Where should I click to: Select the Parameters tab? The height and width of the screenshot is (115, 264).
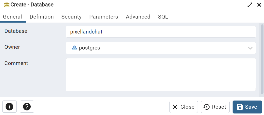tap(104, 17)
